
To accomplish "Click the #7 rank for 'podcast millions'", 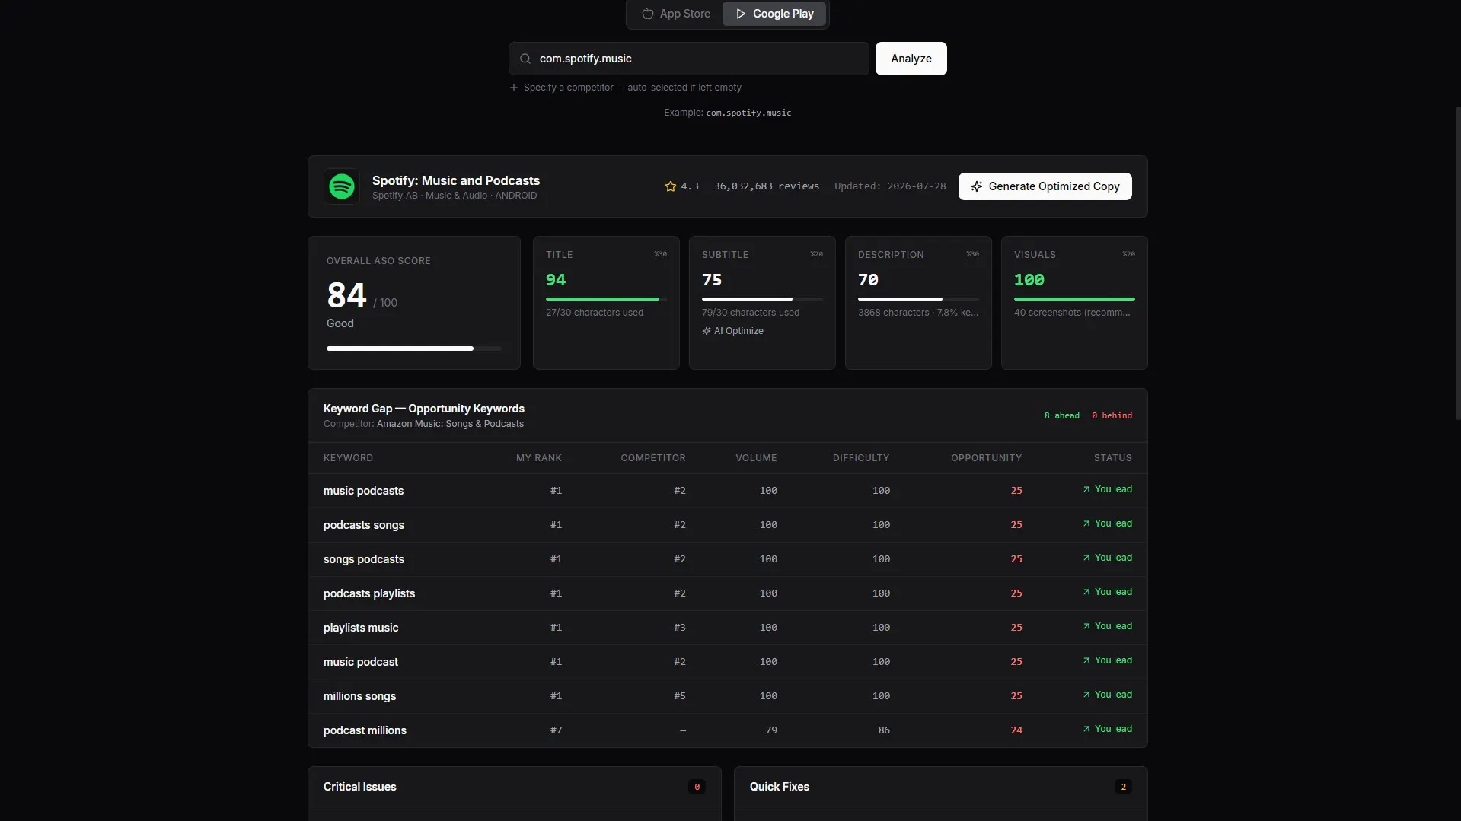I will pyautogui.click(x=556, y=730).
